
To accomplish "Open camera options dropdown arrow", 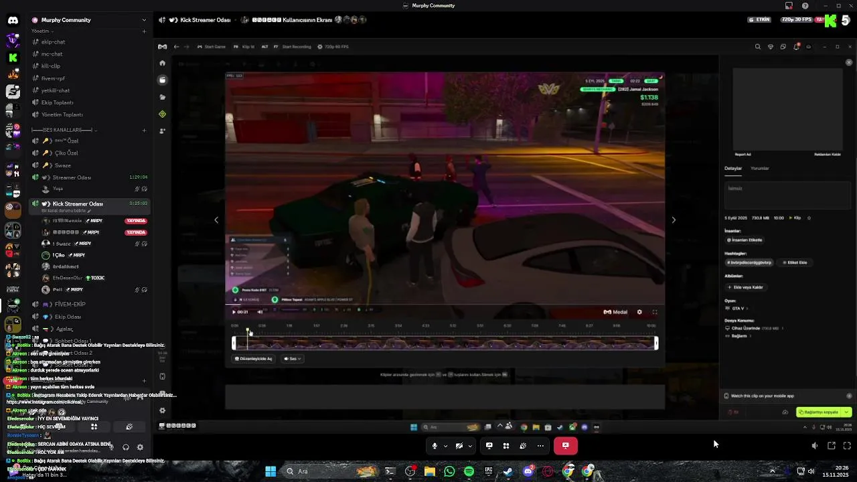I will (x=470, y=446).
